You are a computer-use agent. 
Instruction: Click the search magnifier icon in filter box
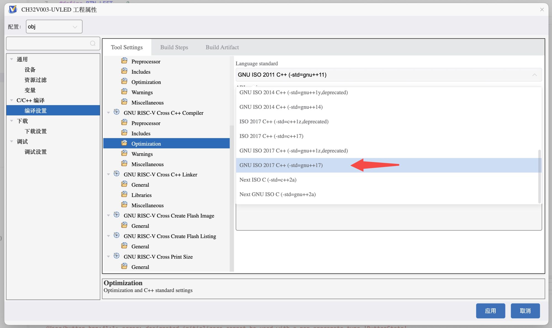[x=93, y=43]
